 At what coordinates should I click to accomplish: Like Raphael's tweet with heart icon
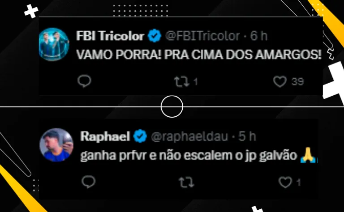point(285,182)
